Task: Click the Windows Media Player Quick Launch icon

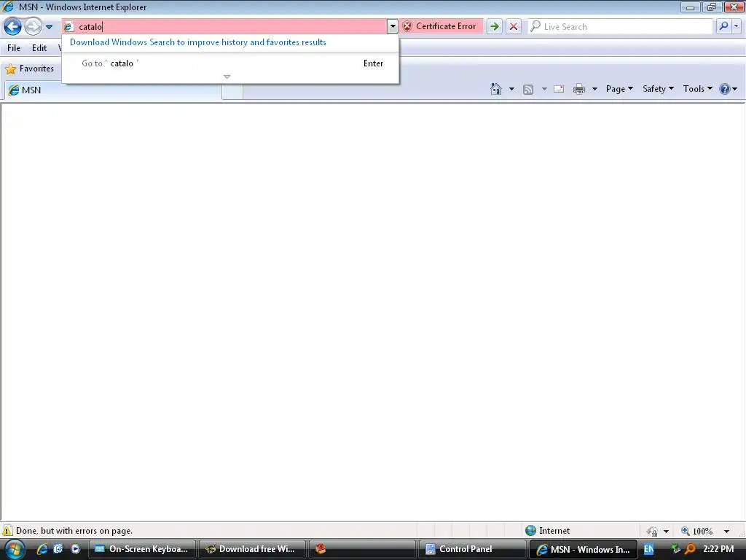Action: coord(75,549)
